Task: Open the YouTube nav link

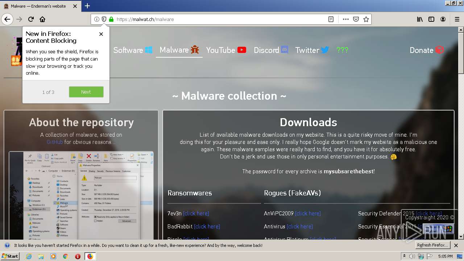Action: point(226,50)
